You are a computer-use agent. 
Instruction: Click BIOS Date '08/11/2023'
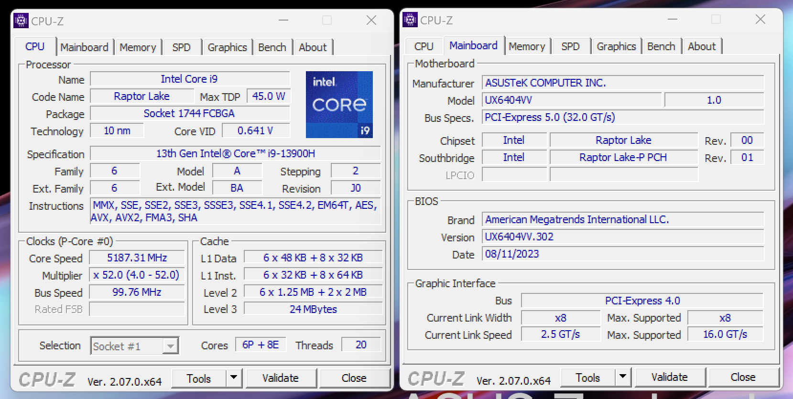point(623,254)
